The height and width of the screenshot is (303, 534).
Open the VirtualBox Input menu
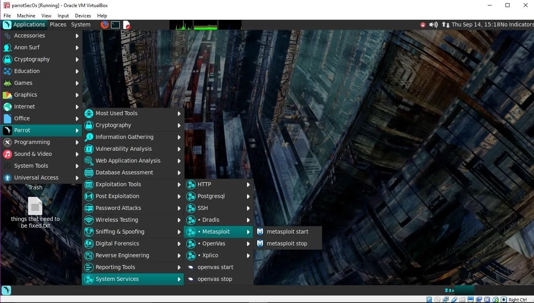click(63, 16)
